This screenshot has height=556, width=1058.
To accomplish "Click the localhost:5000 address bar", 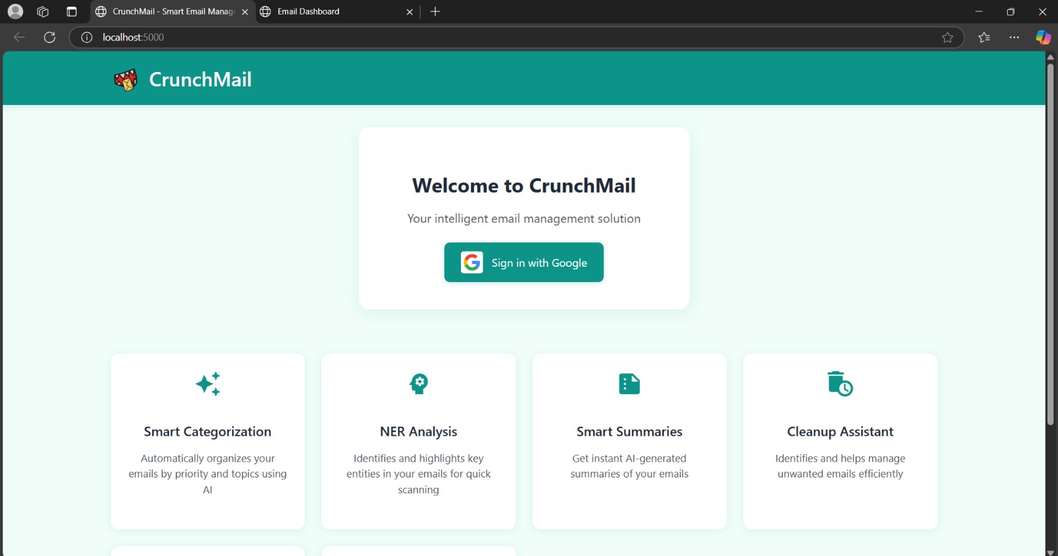I will coord(516,37).
